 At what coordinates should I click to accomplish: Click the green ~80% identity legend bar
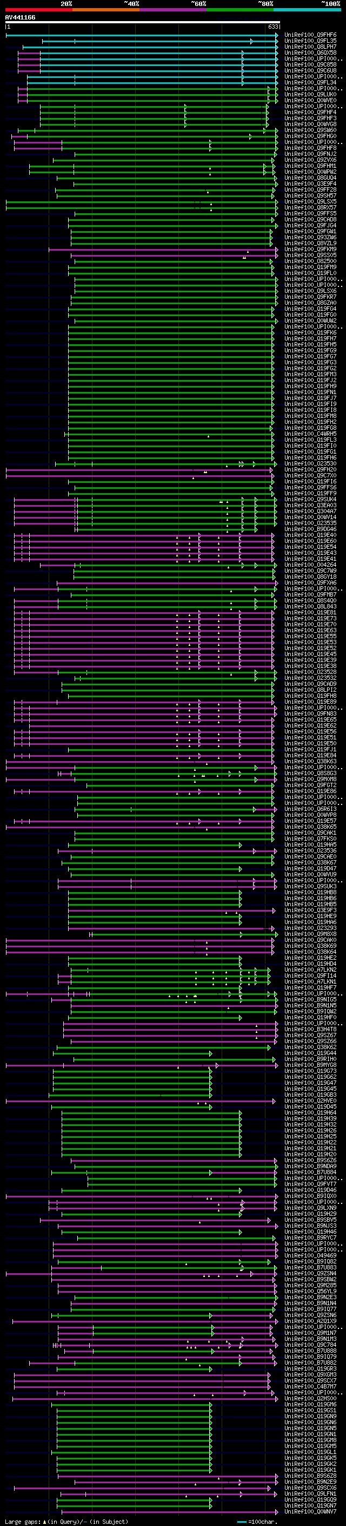pos(240,10)
